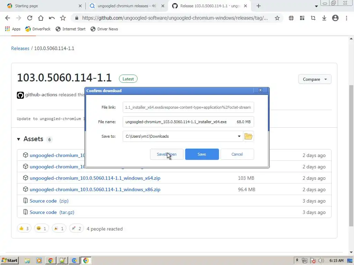Download Source code (tar.gz)

(52, 212)
